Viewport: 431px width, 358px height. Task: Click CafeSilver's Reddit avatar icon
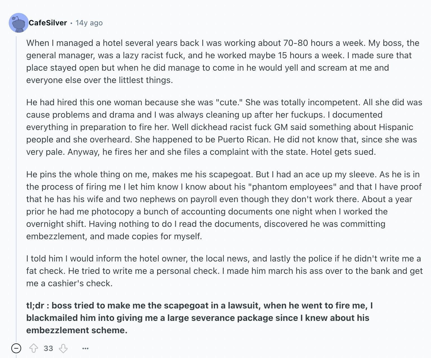[19, 23]
